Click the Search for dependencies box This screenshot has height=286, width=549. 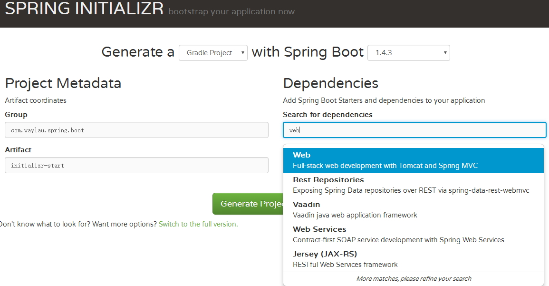[x=414, y=130]
